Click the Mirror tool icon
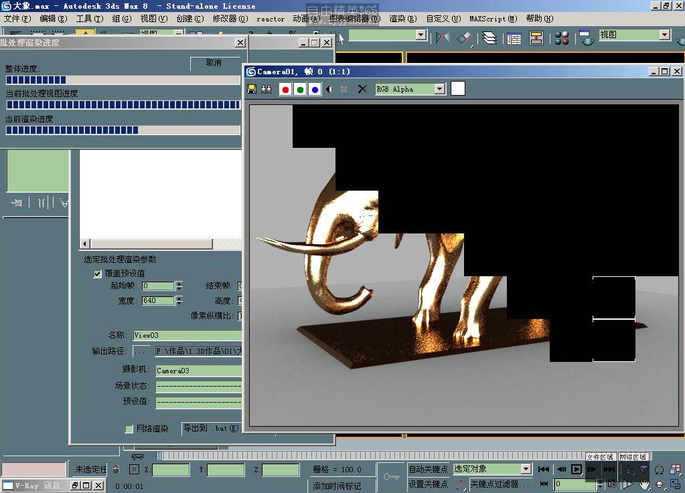The height and width of the screenshot is (493, 685). click(x=442, y=38)
